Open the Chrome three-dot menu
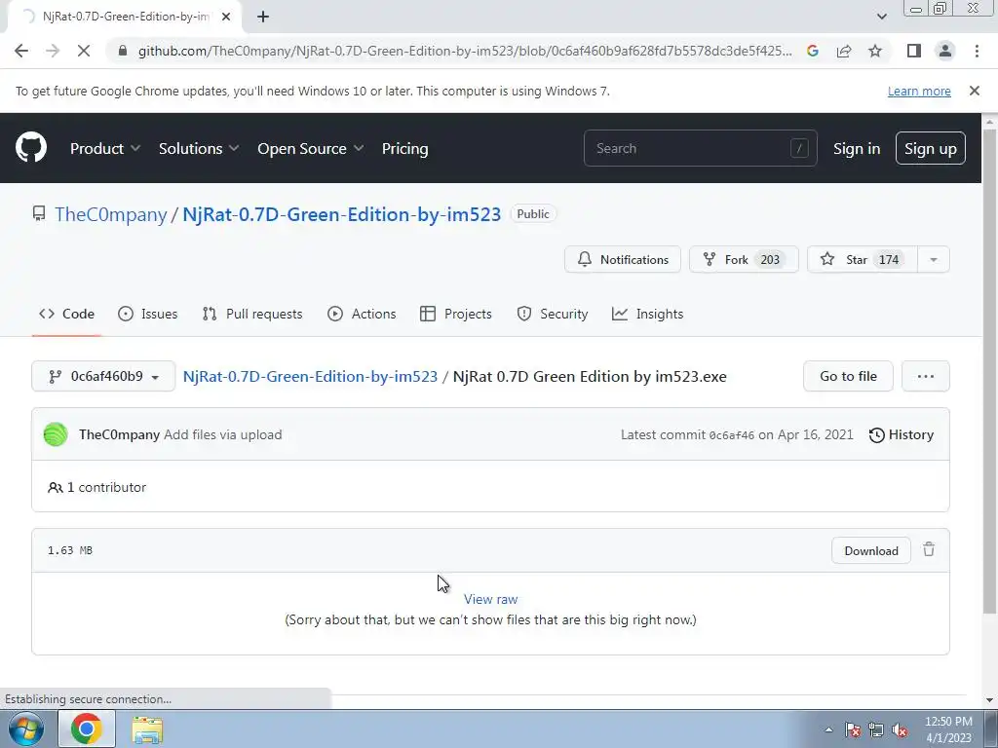The image size is (998, 748). click(x=977, y=51)
